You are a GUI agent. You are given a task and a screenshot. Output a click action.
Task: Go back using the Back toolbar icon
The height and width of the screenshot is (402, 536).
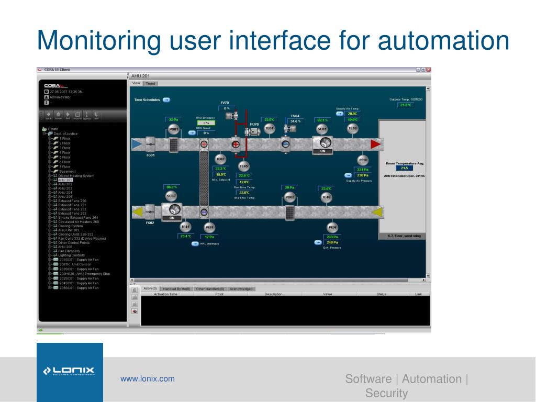click(49, 115)
